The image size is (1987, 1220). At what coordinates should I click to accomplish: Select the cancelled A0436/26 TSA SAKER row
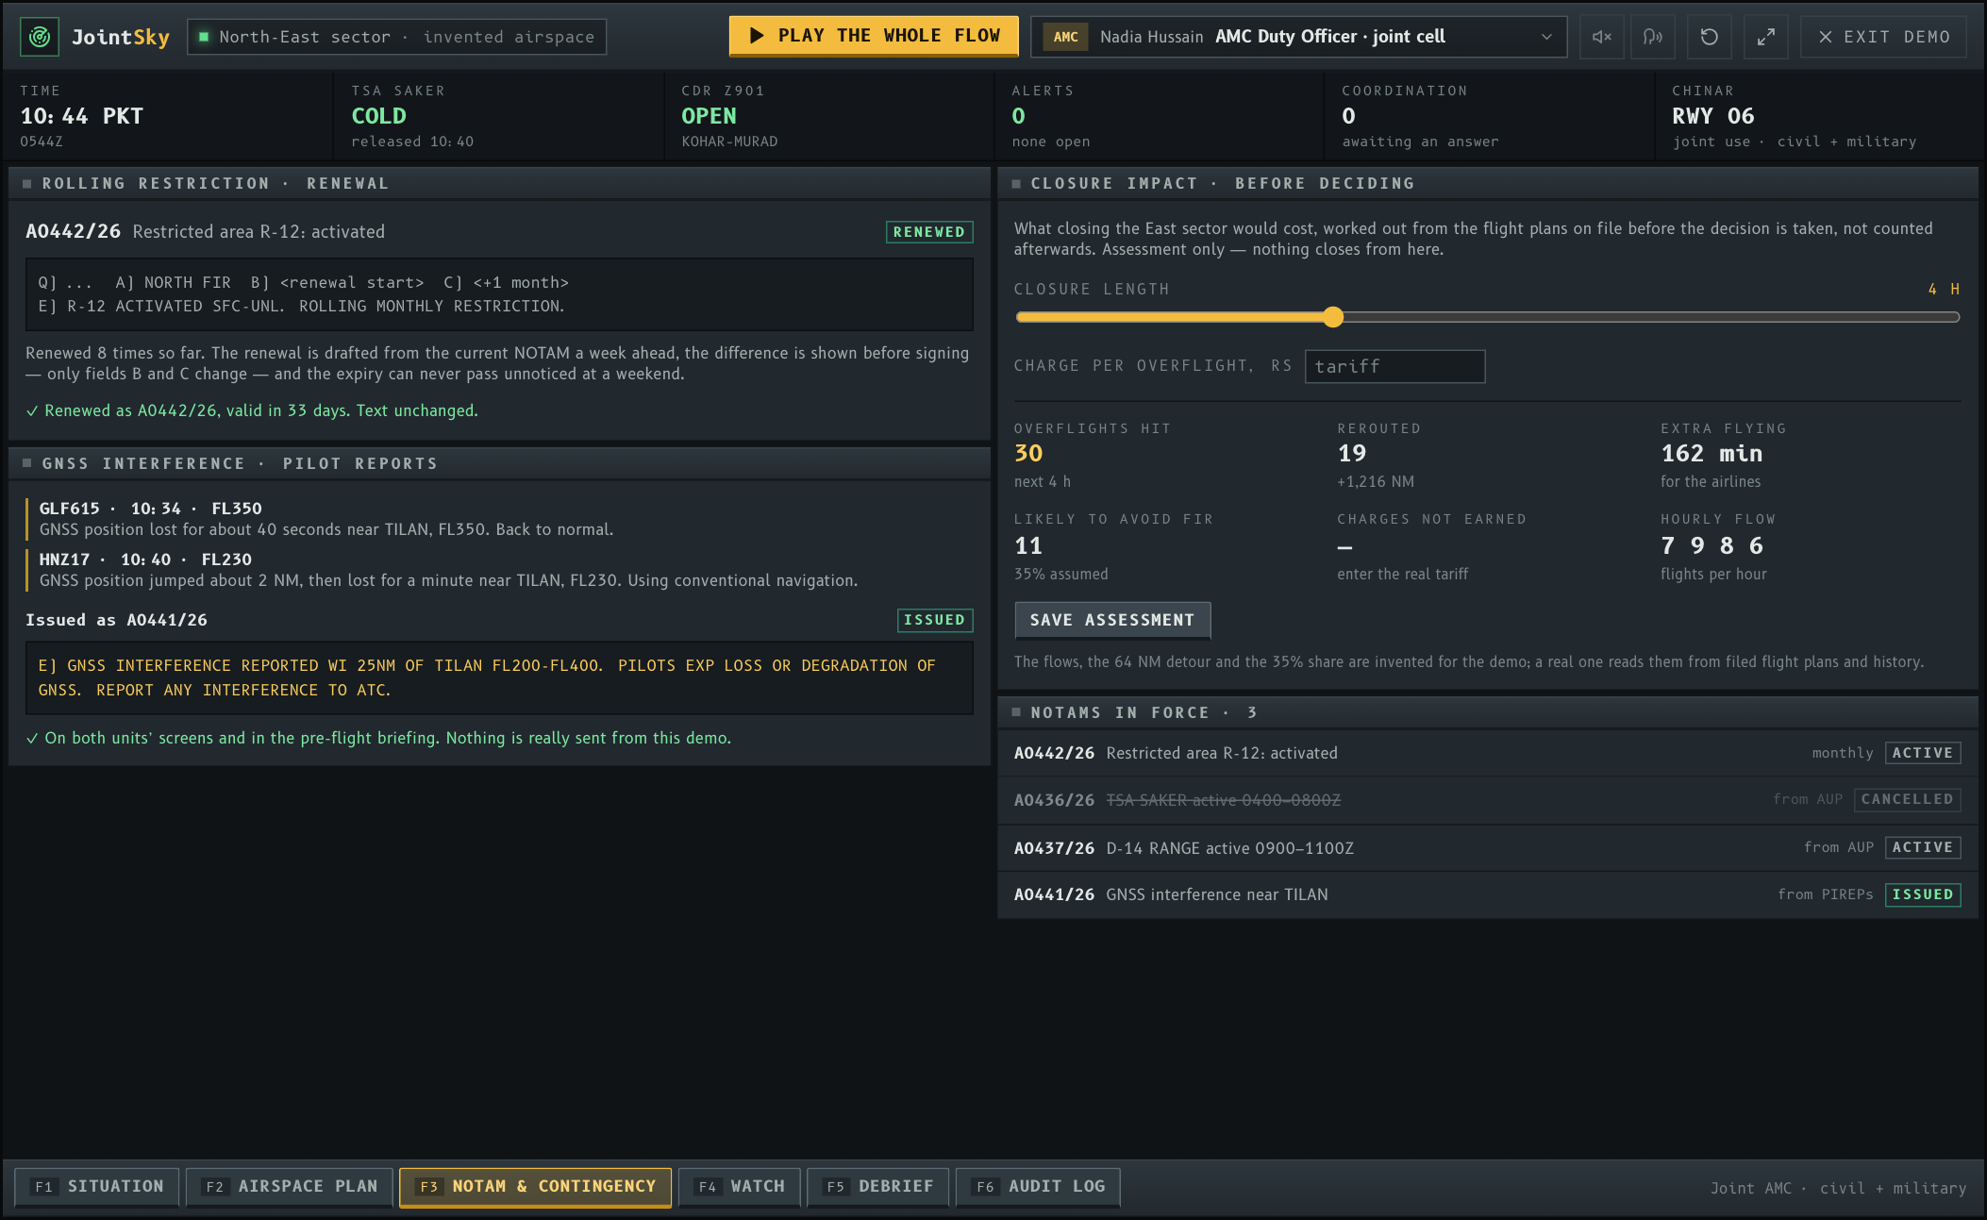1487,799
